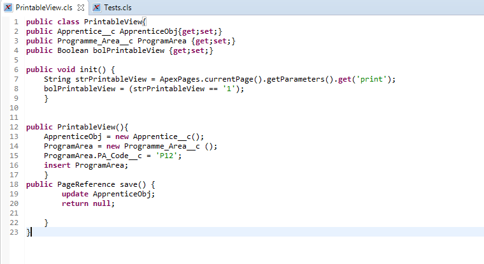Click the Programme_Area__c type on line 3

[x=95, y=41]
